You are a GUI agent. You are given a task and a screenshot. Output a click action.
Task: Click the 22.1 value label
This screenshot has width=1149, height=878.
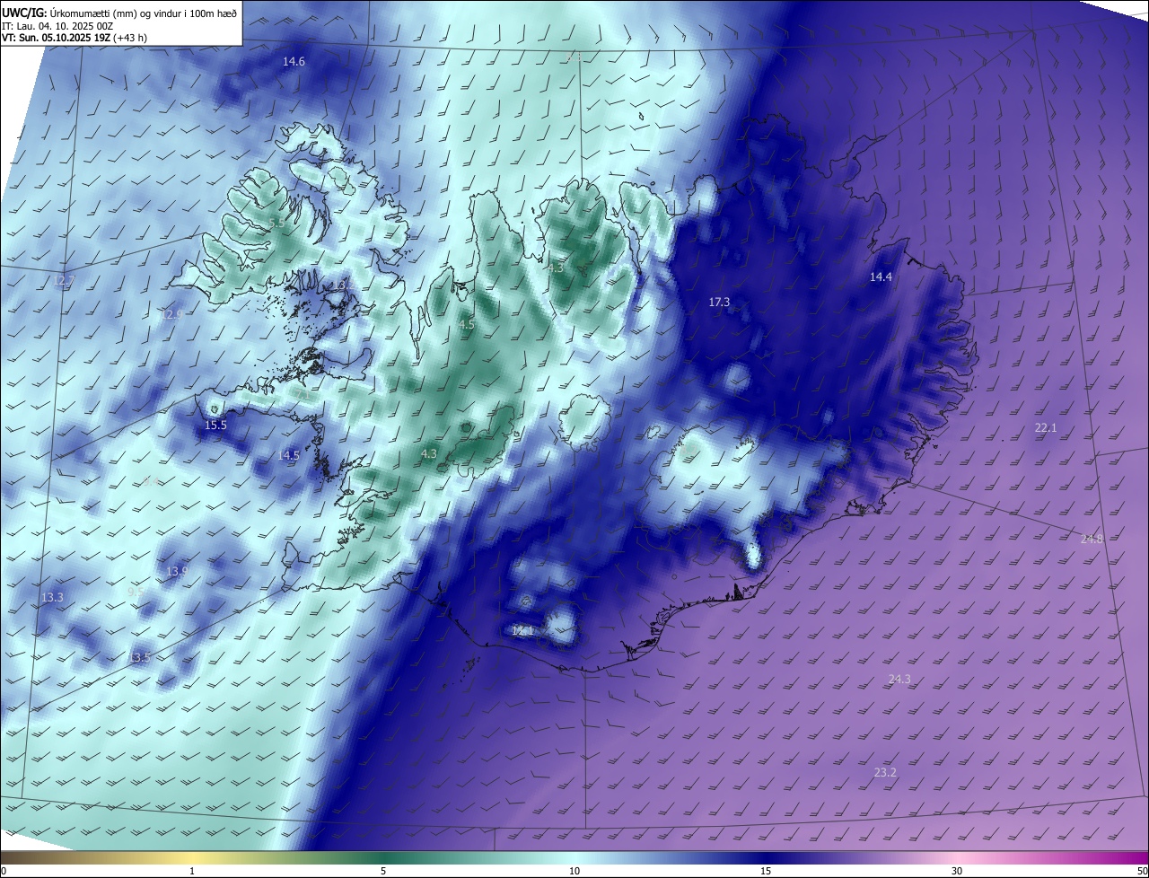[1046, 428]
